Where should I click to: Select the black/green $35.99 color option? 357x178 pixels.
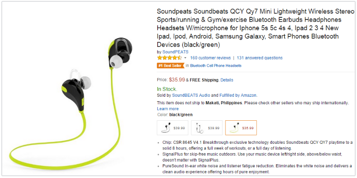click(x=241, y=127)
